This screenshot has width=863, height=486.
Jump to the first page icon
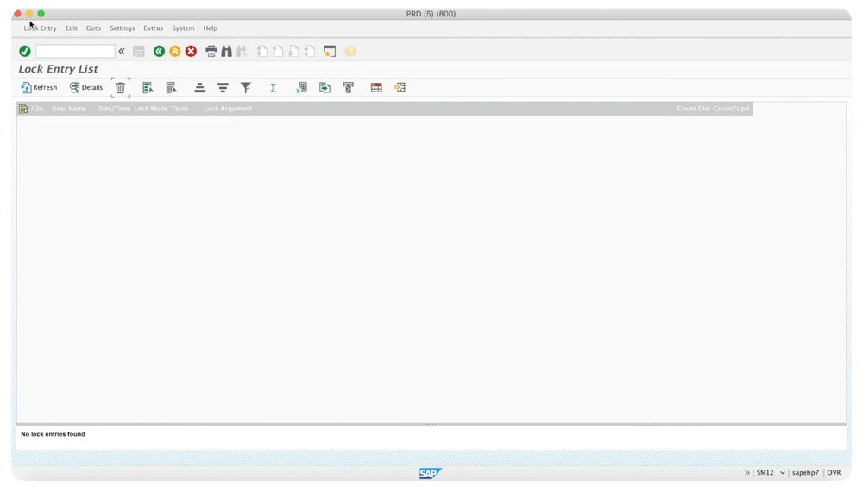pos(262,51)
